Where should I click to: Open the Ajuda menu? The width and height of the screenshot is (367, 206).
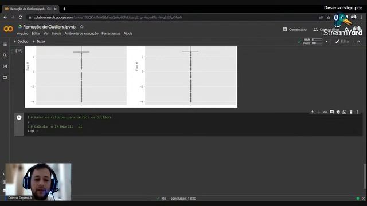pos(128,33)
